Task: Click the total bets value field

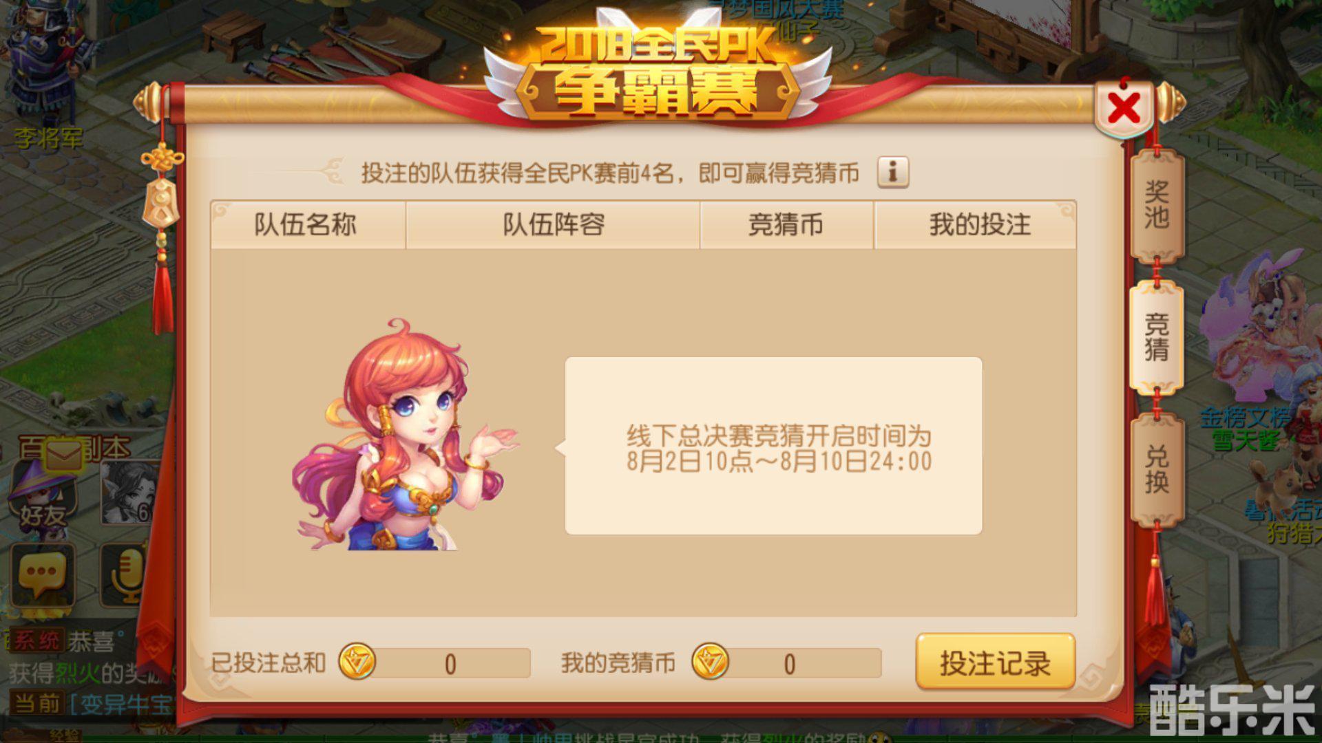Action: (x=450, y=664)
